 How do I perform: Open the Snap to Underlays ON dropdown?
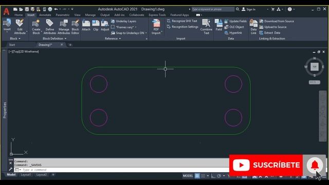tap(146, 33)
